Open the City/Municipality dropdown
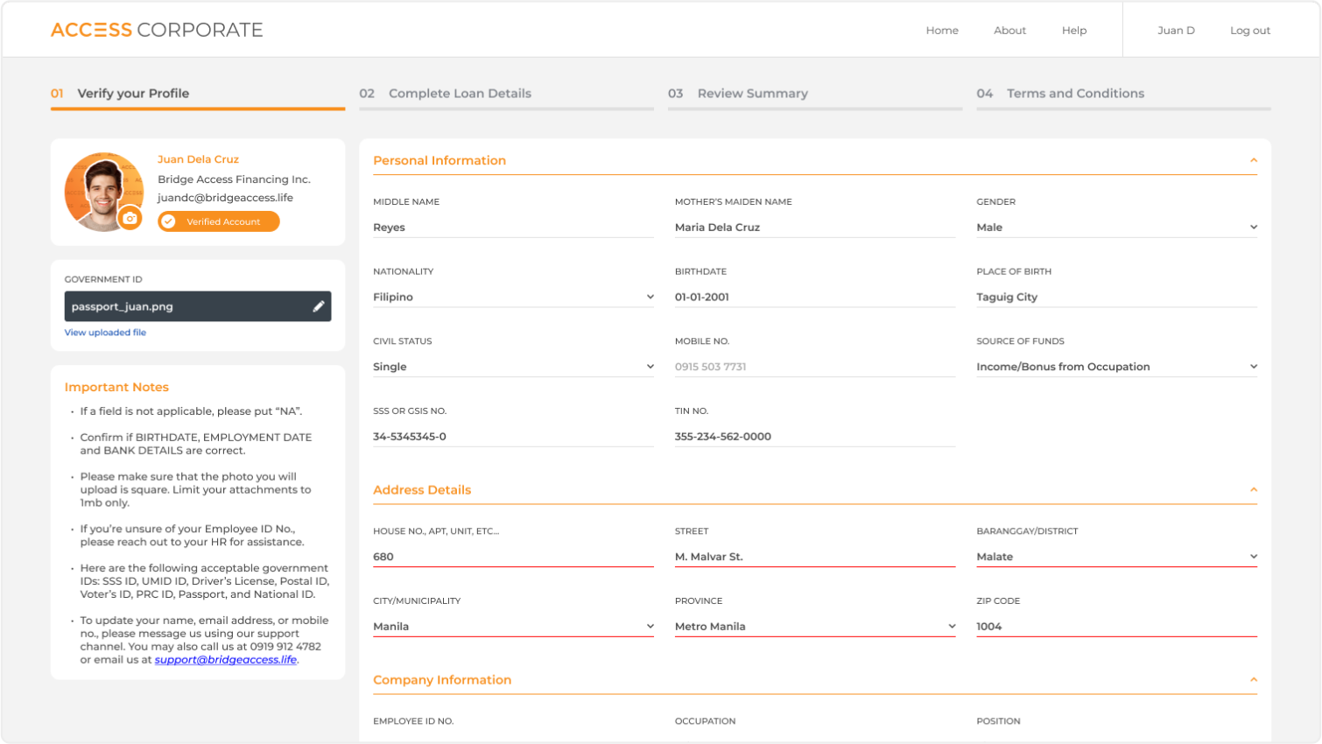Image resolution: width=1322 pixels, height=744 pixels. click(x=513, y=627)
